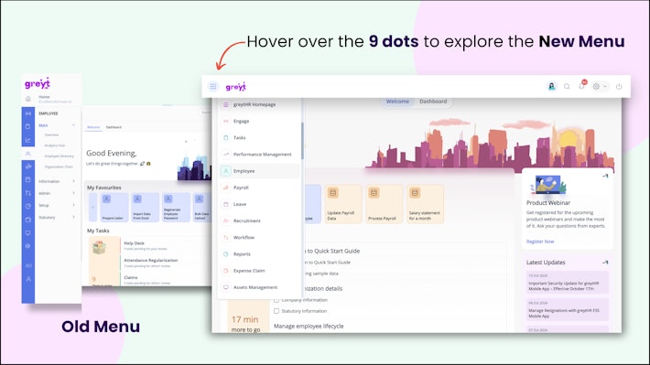Click the Workflow icon in the new menu

(x=226, y=238)
